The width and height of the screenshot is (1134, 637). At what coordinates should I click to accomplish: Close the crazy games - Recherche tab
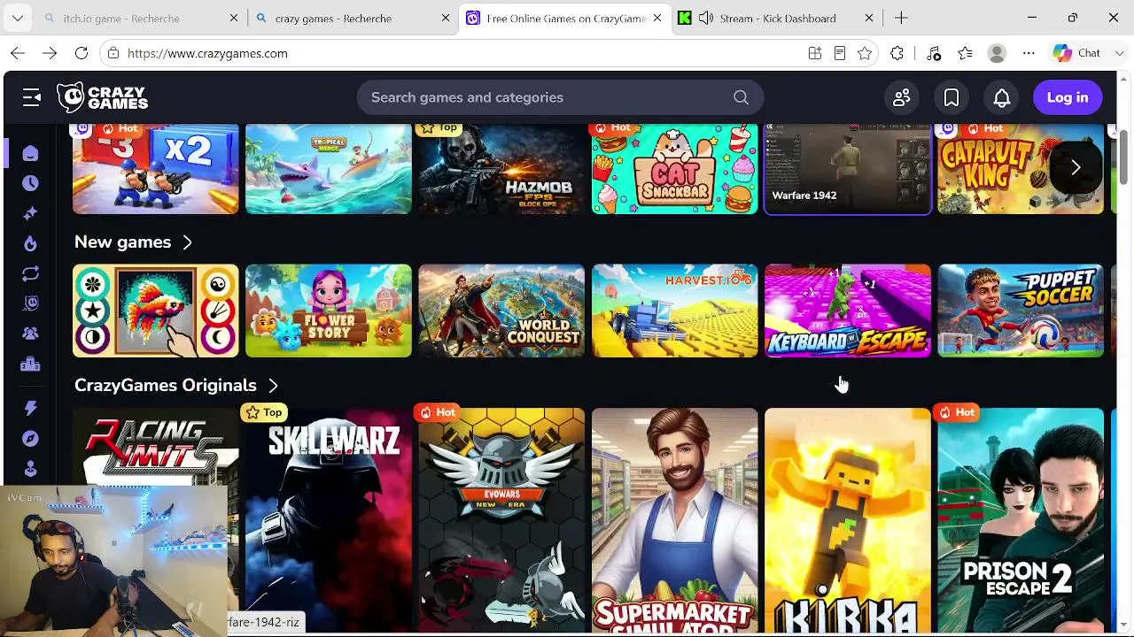tap(446, 18)
